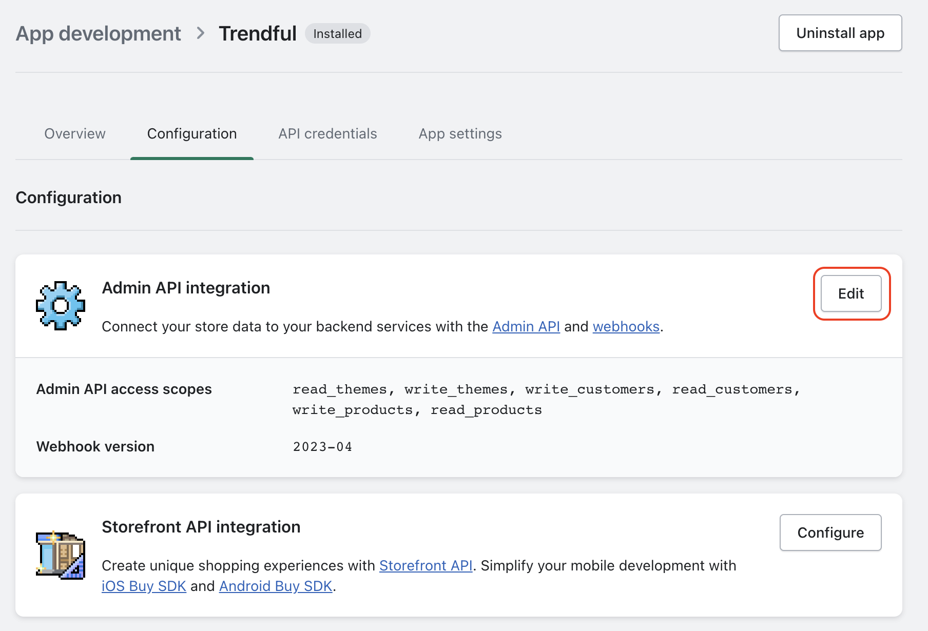Click the Storefront API integration heading
The width and height of the screenshot is (928, 631).
(x=201, y=527)
